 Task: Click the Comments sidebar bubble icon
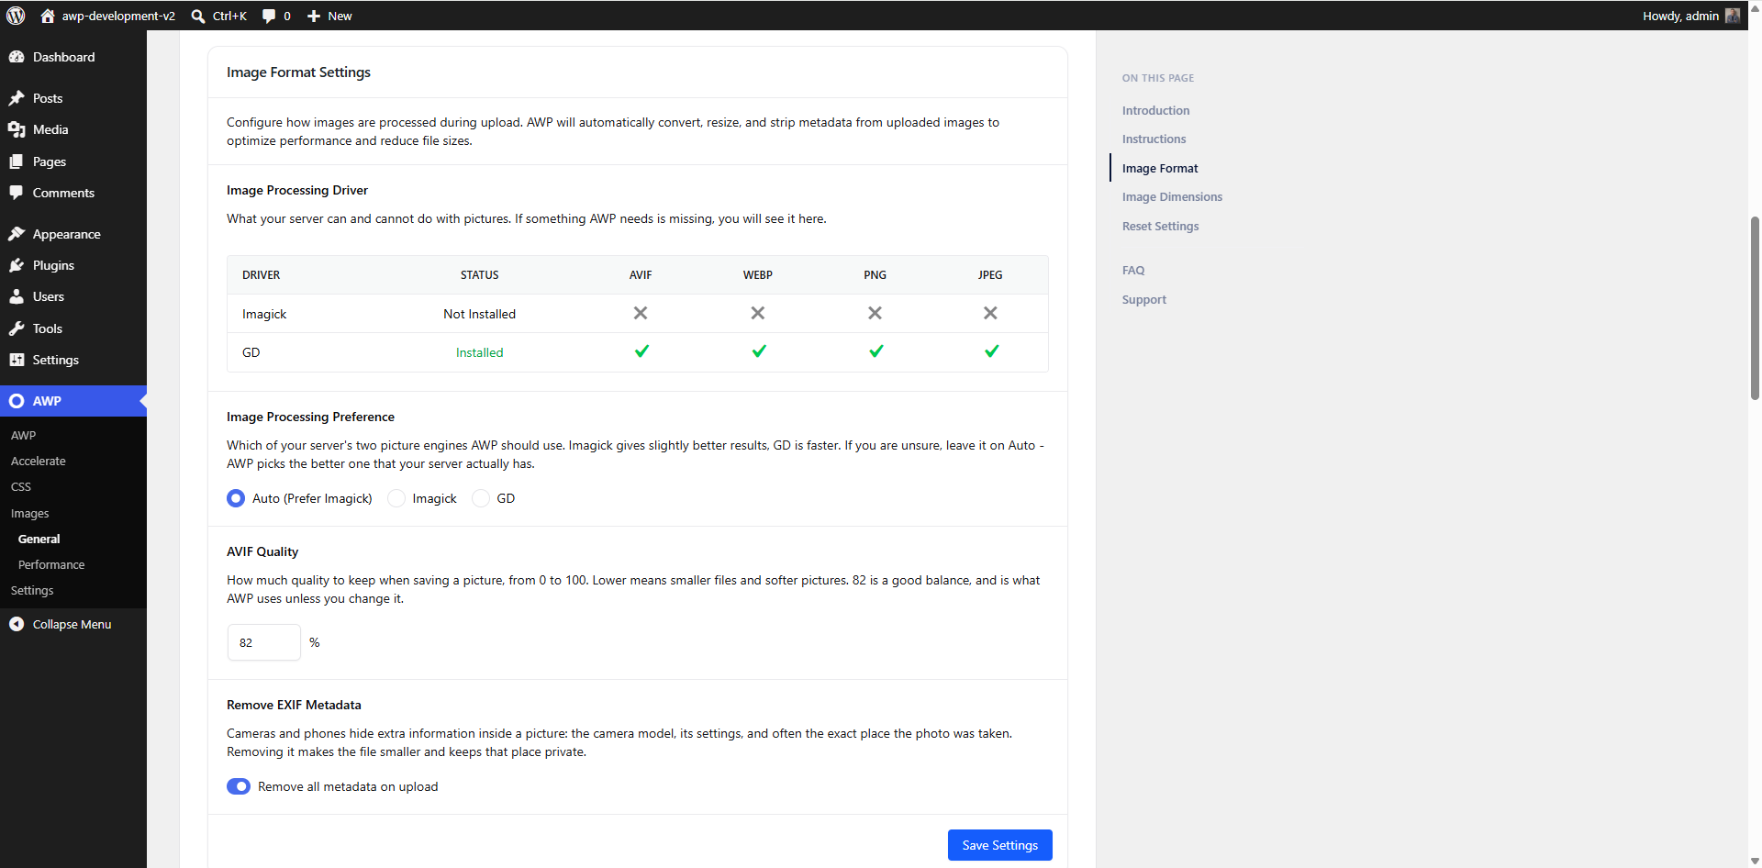17,193
